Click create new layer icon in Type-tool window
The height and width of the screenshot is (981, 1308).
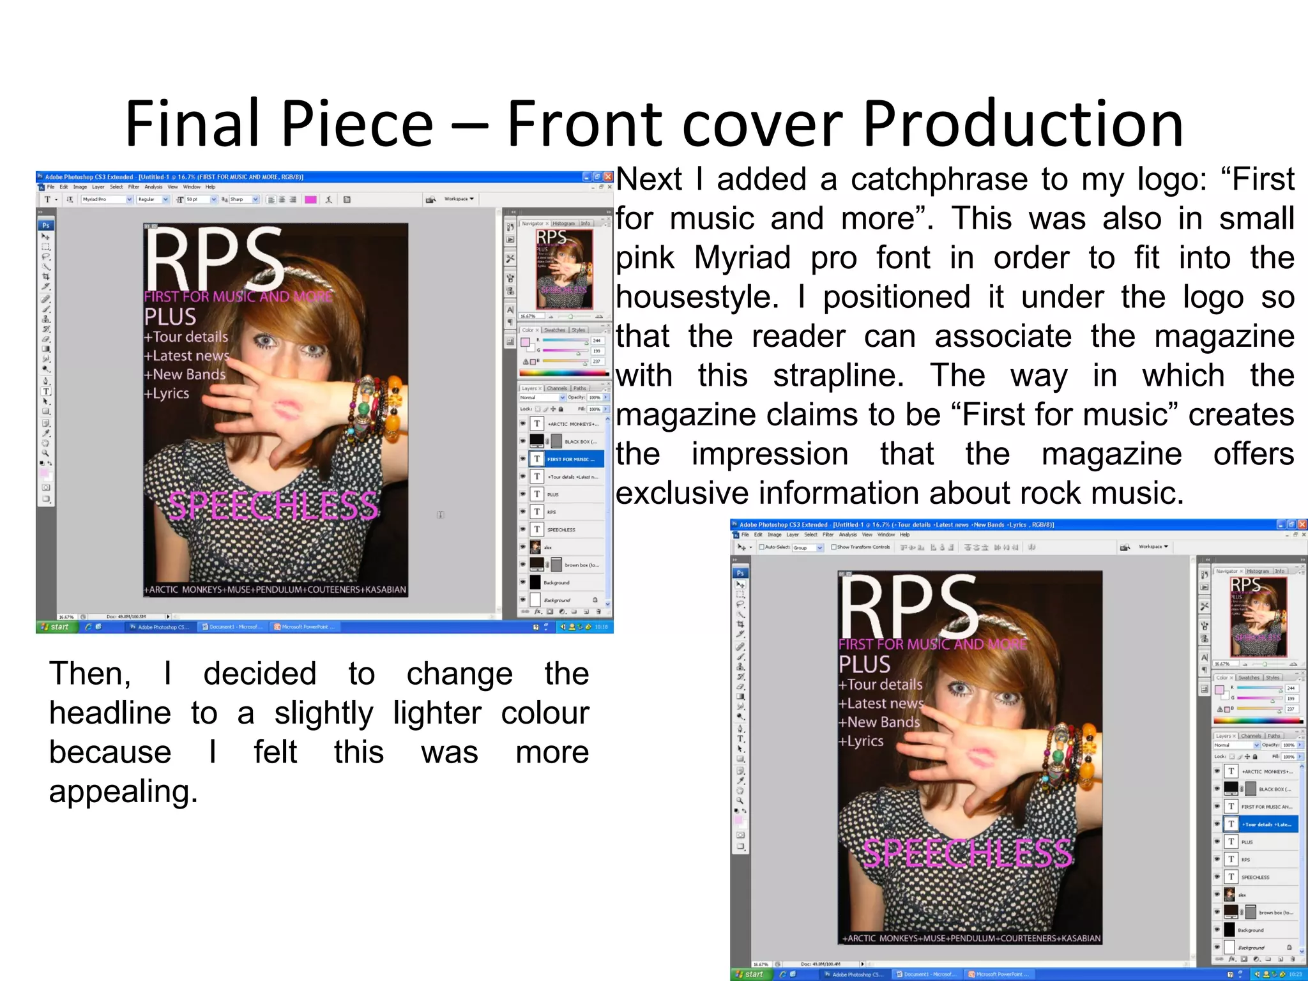586,612
